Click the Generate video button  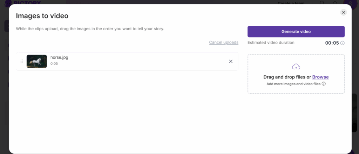click(296, 31)
